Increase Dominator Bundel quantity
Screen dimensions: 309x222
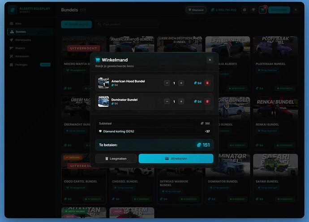click(x=181, y=101)
